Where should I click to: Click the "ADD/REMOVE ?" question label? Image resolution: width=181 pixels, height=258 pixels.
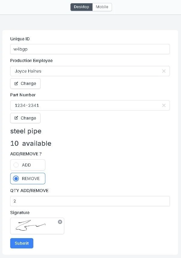(26, 154)
